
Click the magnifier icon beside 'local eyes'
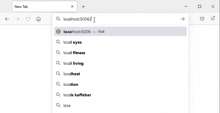[58, 42]
